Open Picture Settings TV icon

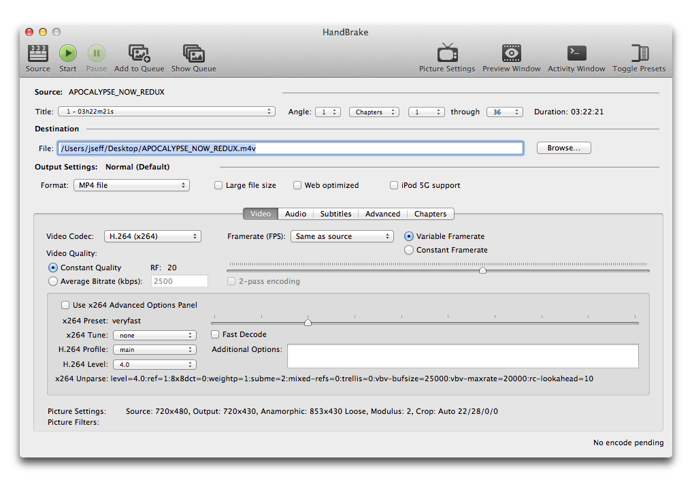(x=448, y=53)
